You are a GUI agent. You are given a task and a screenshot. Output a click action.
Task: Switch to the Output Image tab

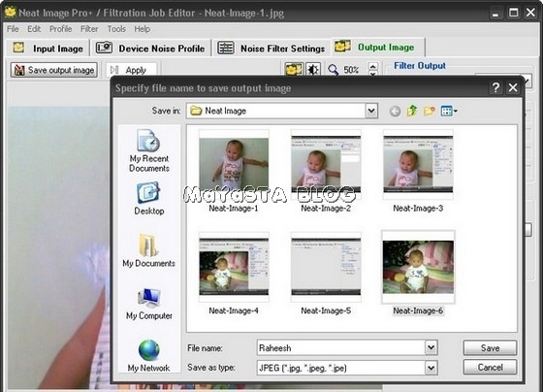(378, 48)
